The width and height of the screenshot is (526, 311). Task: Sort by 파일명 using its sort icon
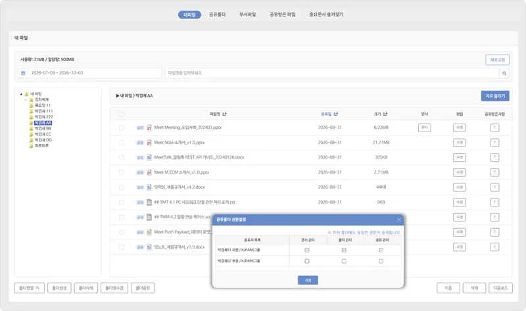click(225, 114)
